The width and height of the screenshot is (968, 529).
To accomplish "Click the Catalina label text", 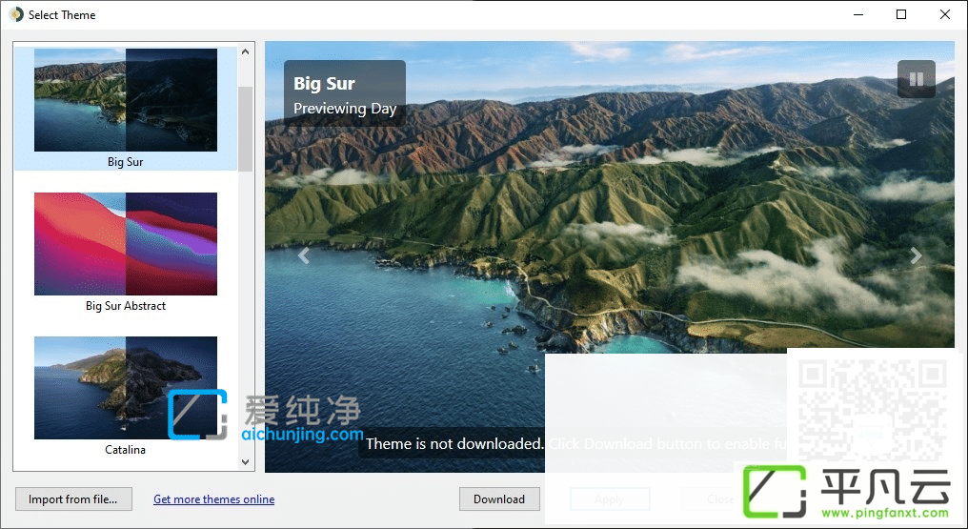I will [x=126, y=449].
